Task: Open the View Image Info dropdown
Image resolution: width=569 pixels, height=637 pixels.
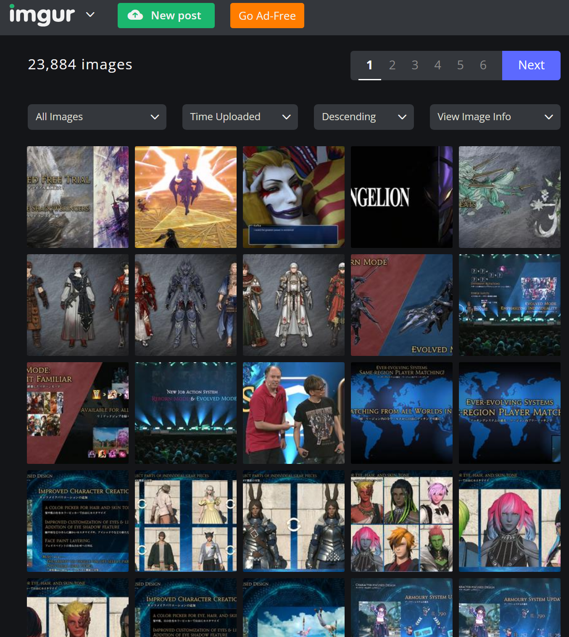Action: [495, 117]
